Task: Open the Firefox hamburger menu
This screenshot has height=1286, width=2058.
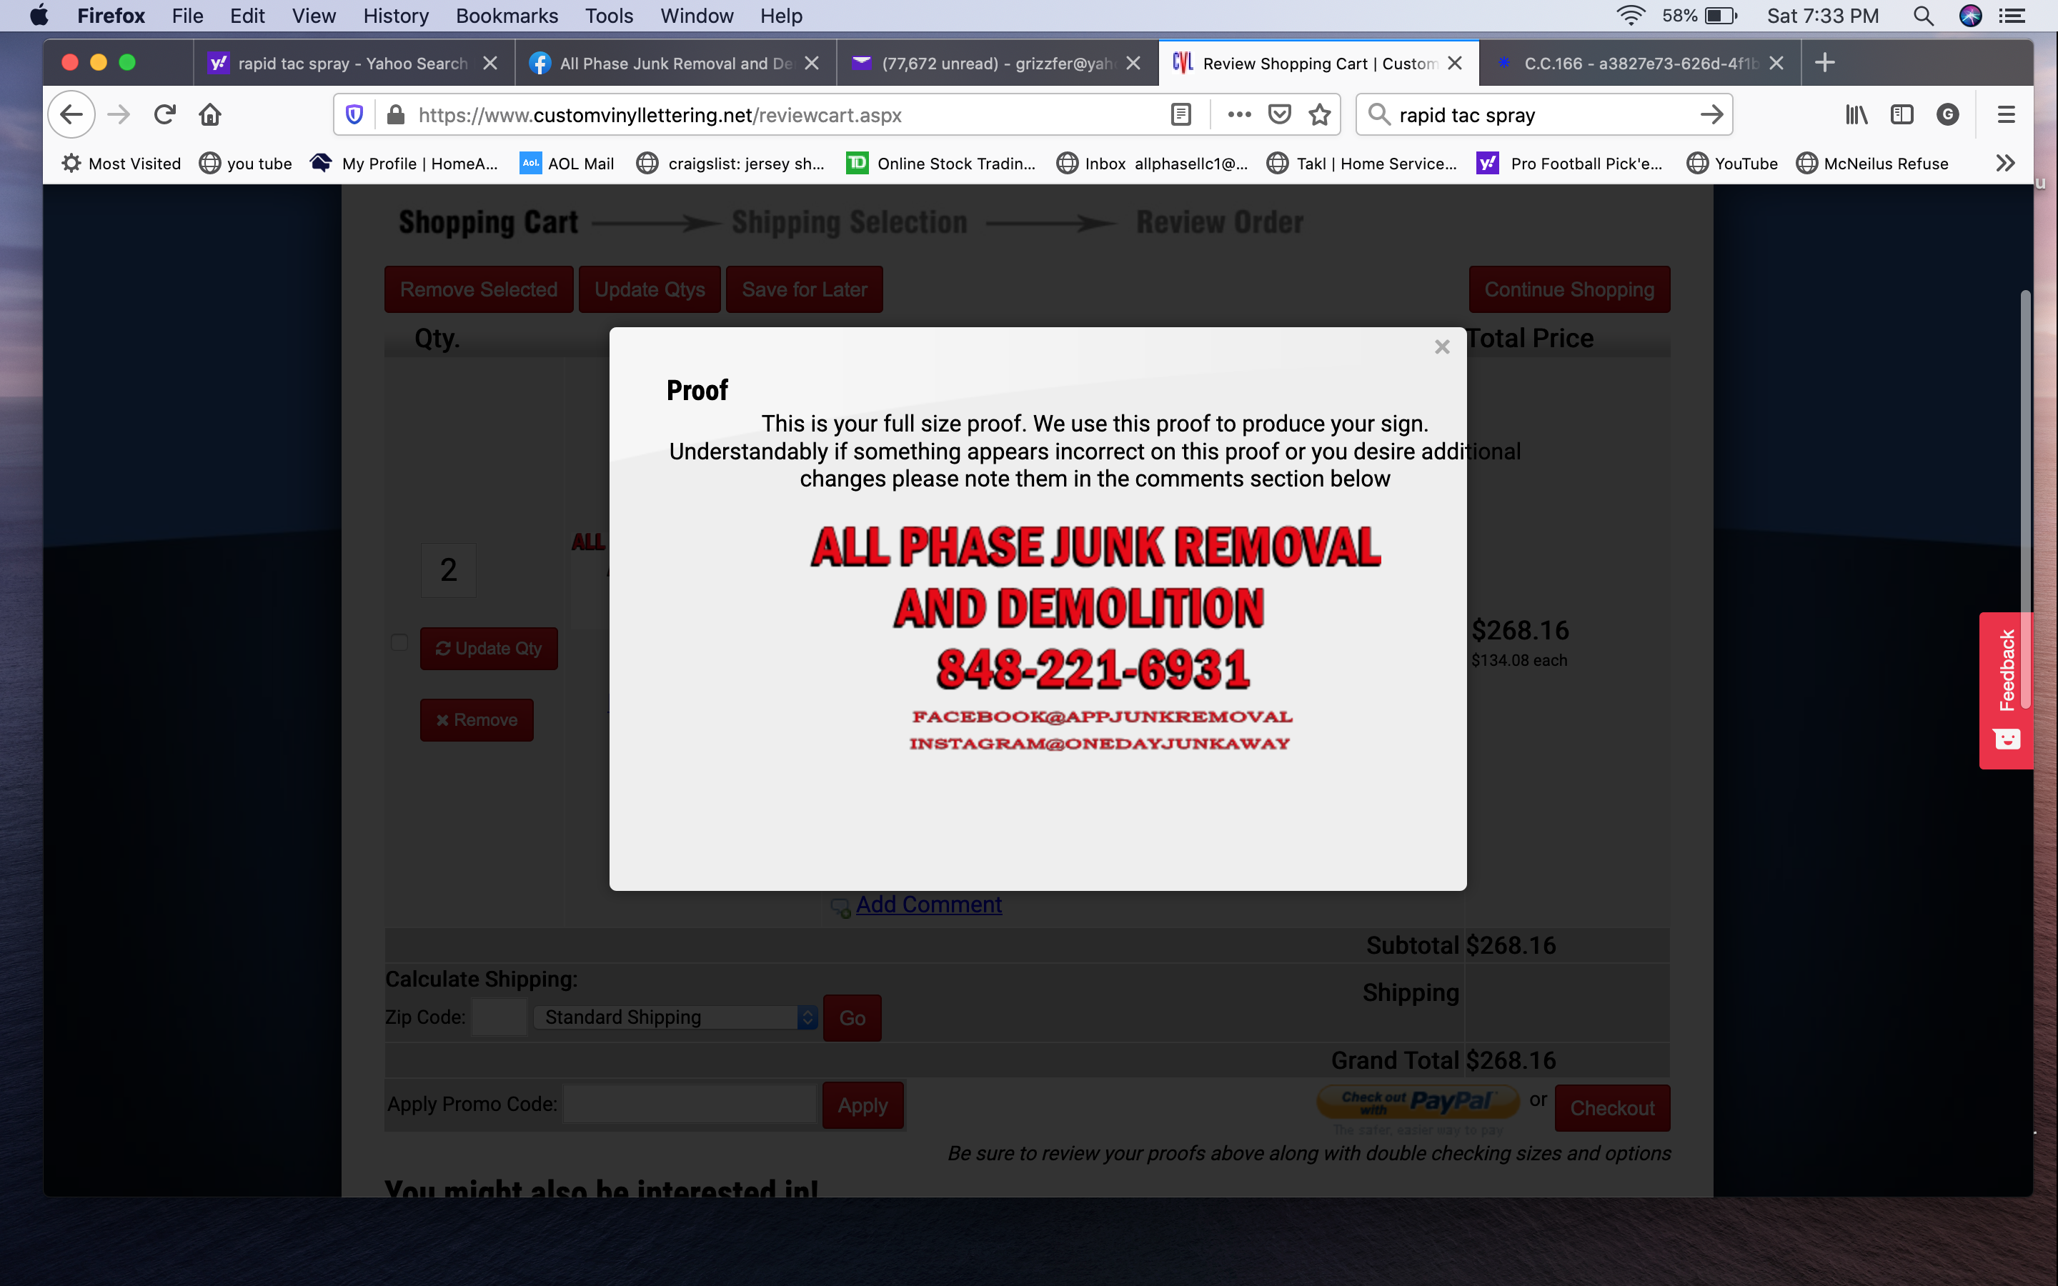Action: coord(2006,115)
